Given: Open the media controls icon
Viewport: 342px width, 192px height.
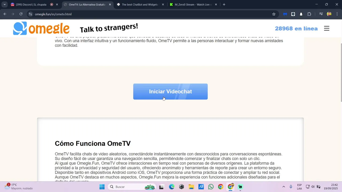Looking at the screenshot, I should (x=321, y=14).
